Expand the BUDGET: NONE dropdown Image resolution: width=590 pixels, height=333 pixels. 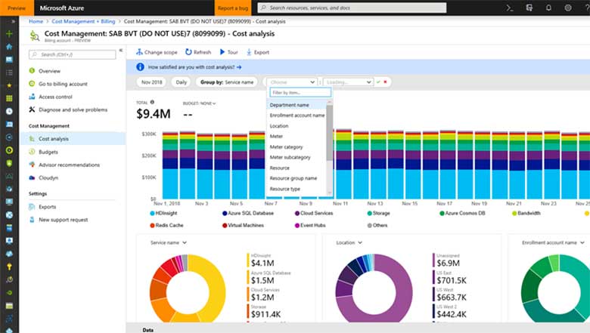(x=200, y=103)
